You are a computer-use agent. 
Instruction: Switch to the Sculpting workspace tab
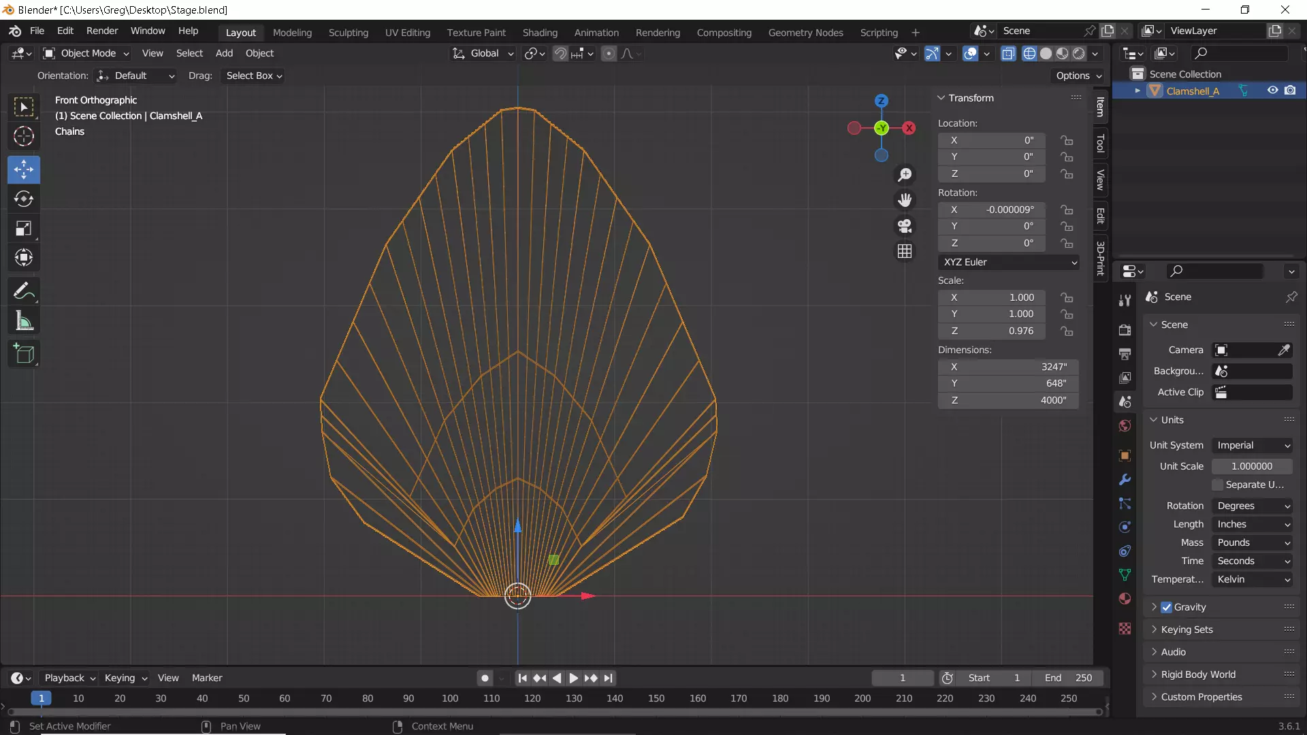coord(348,32)
